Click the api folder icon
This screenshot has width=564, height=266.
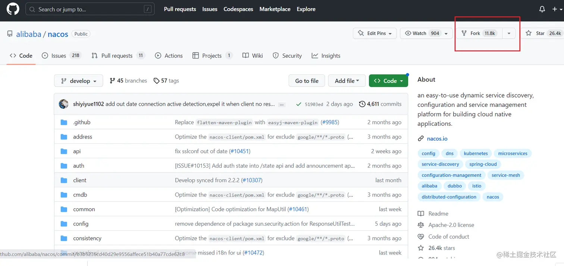point(64,151)
